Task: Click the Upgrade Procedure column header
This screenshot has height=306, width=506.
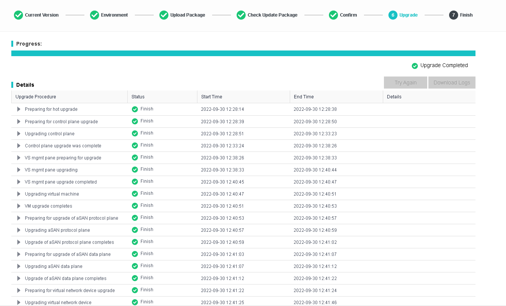Action: click(x=36, y=97)
